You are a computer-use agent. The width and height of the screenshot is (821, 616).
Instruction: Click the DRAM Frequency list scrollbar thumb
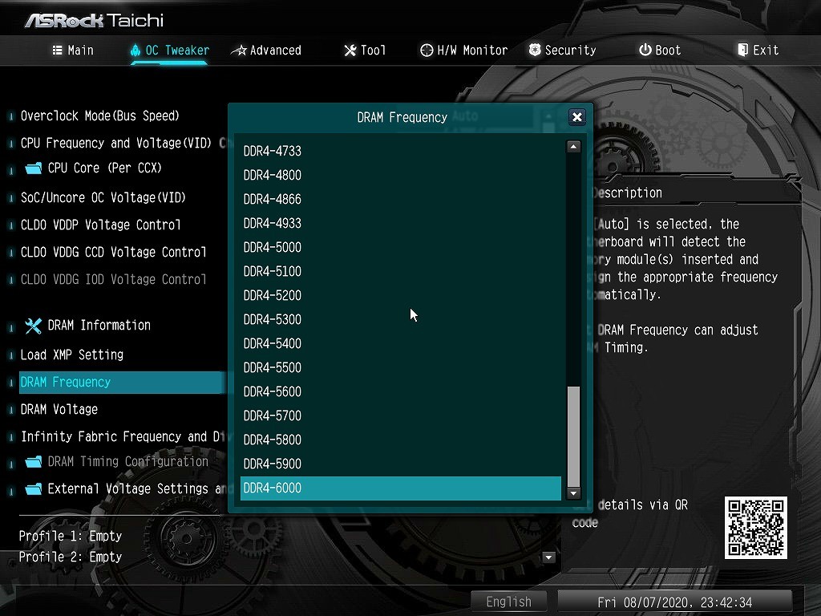(x=573, y=436)
